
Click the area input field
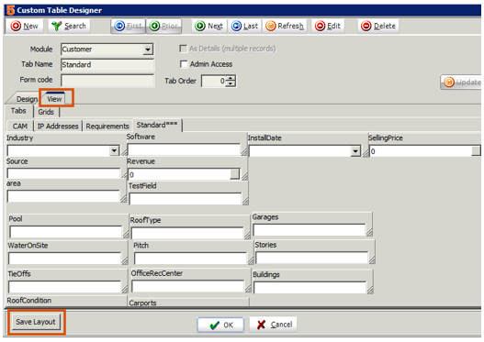point(63,196)
